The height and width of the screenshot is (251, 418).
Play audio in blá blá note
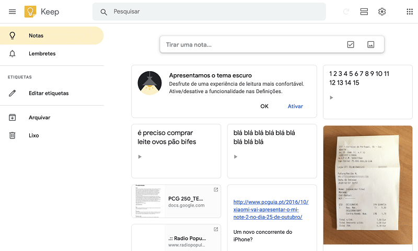[236, 157]
